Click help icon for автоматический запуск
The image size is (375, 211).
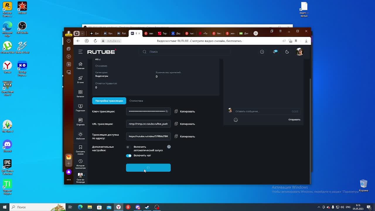pyautogui.click(x=169, y=147)
